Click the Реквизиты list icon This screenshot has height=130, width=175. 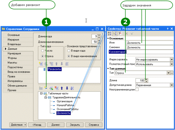click(44, 69)
